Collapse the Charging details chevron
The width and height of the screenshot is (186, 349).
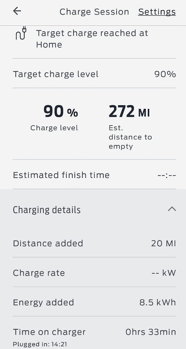click(x=172, y=209)
